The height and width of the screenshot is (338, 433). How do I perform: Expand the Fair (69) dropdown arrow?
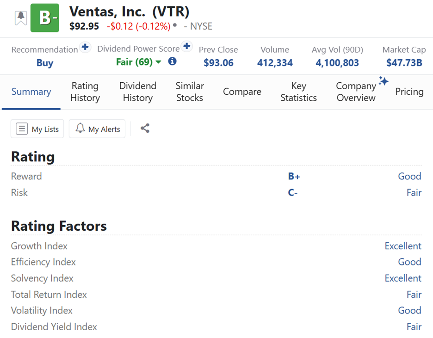click(159, 62)
